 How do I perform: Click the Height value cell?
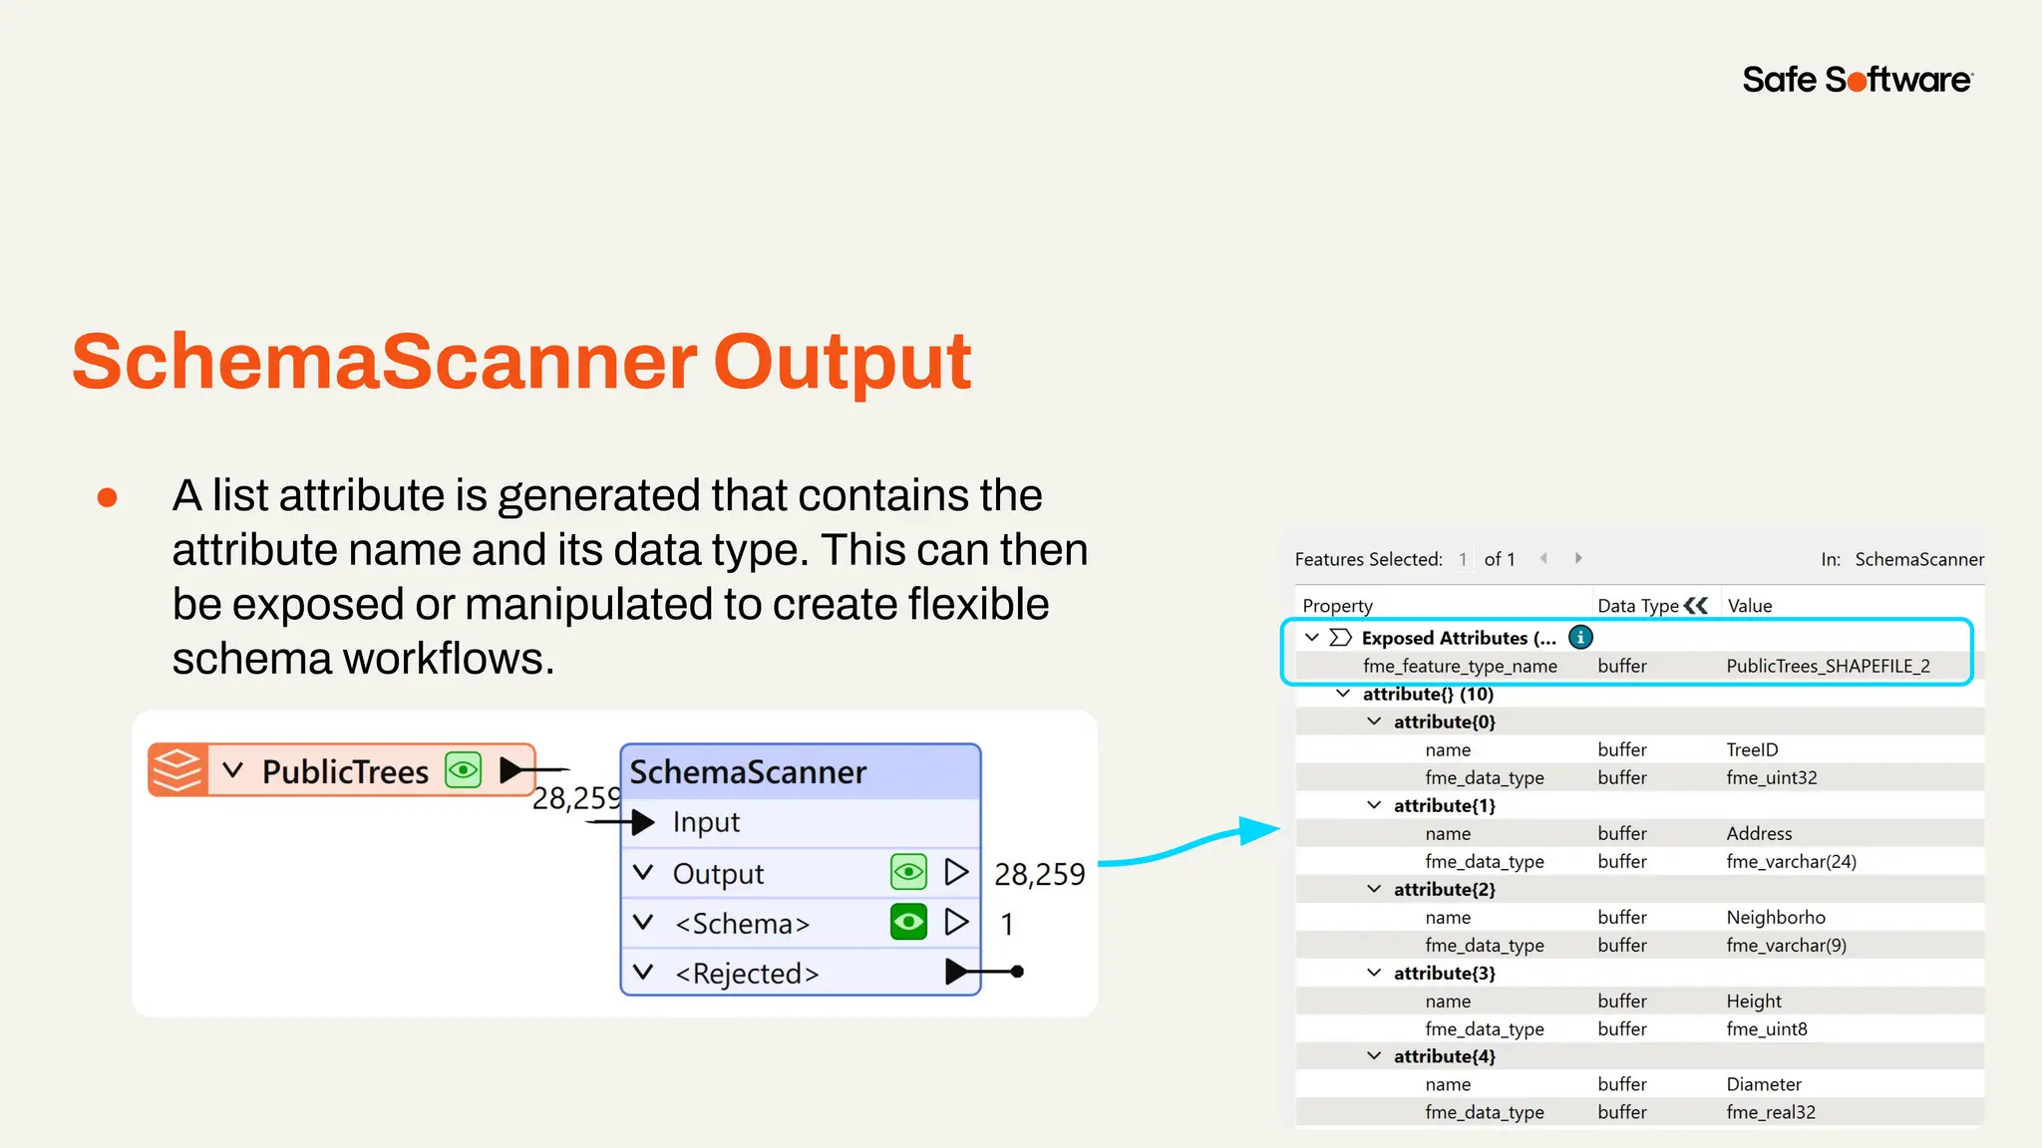tap(1754, 1001)
